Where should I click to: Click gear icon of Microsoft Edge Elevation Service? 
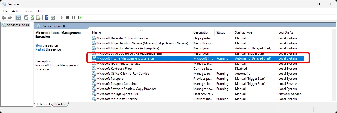pos(94,43)
